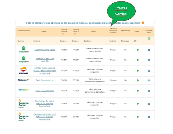The image size is (173, 134).
Task: Sort by Validez column header
Action: tap(94, 32)
